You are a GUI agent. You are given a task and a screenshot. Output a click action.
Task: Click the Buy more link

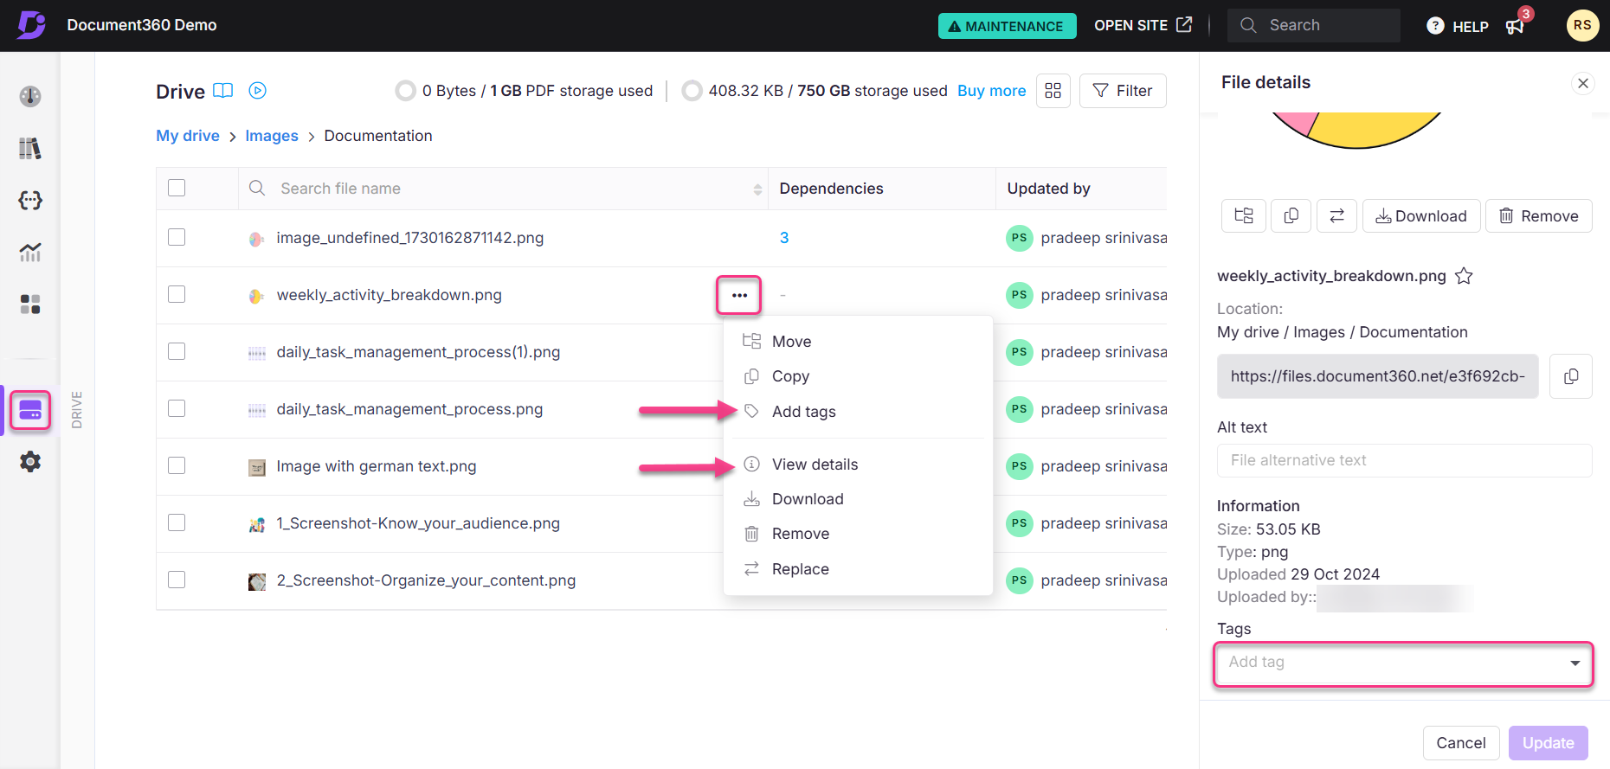point(991,91)
